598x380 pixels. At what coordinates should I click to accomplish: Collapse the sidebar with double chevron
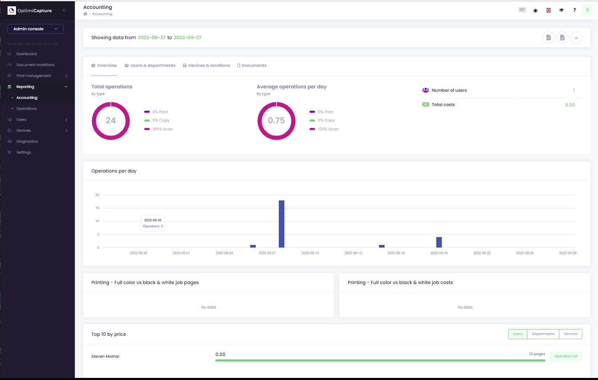[64, 11]
